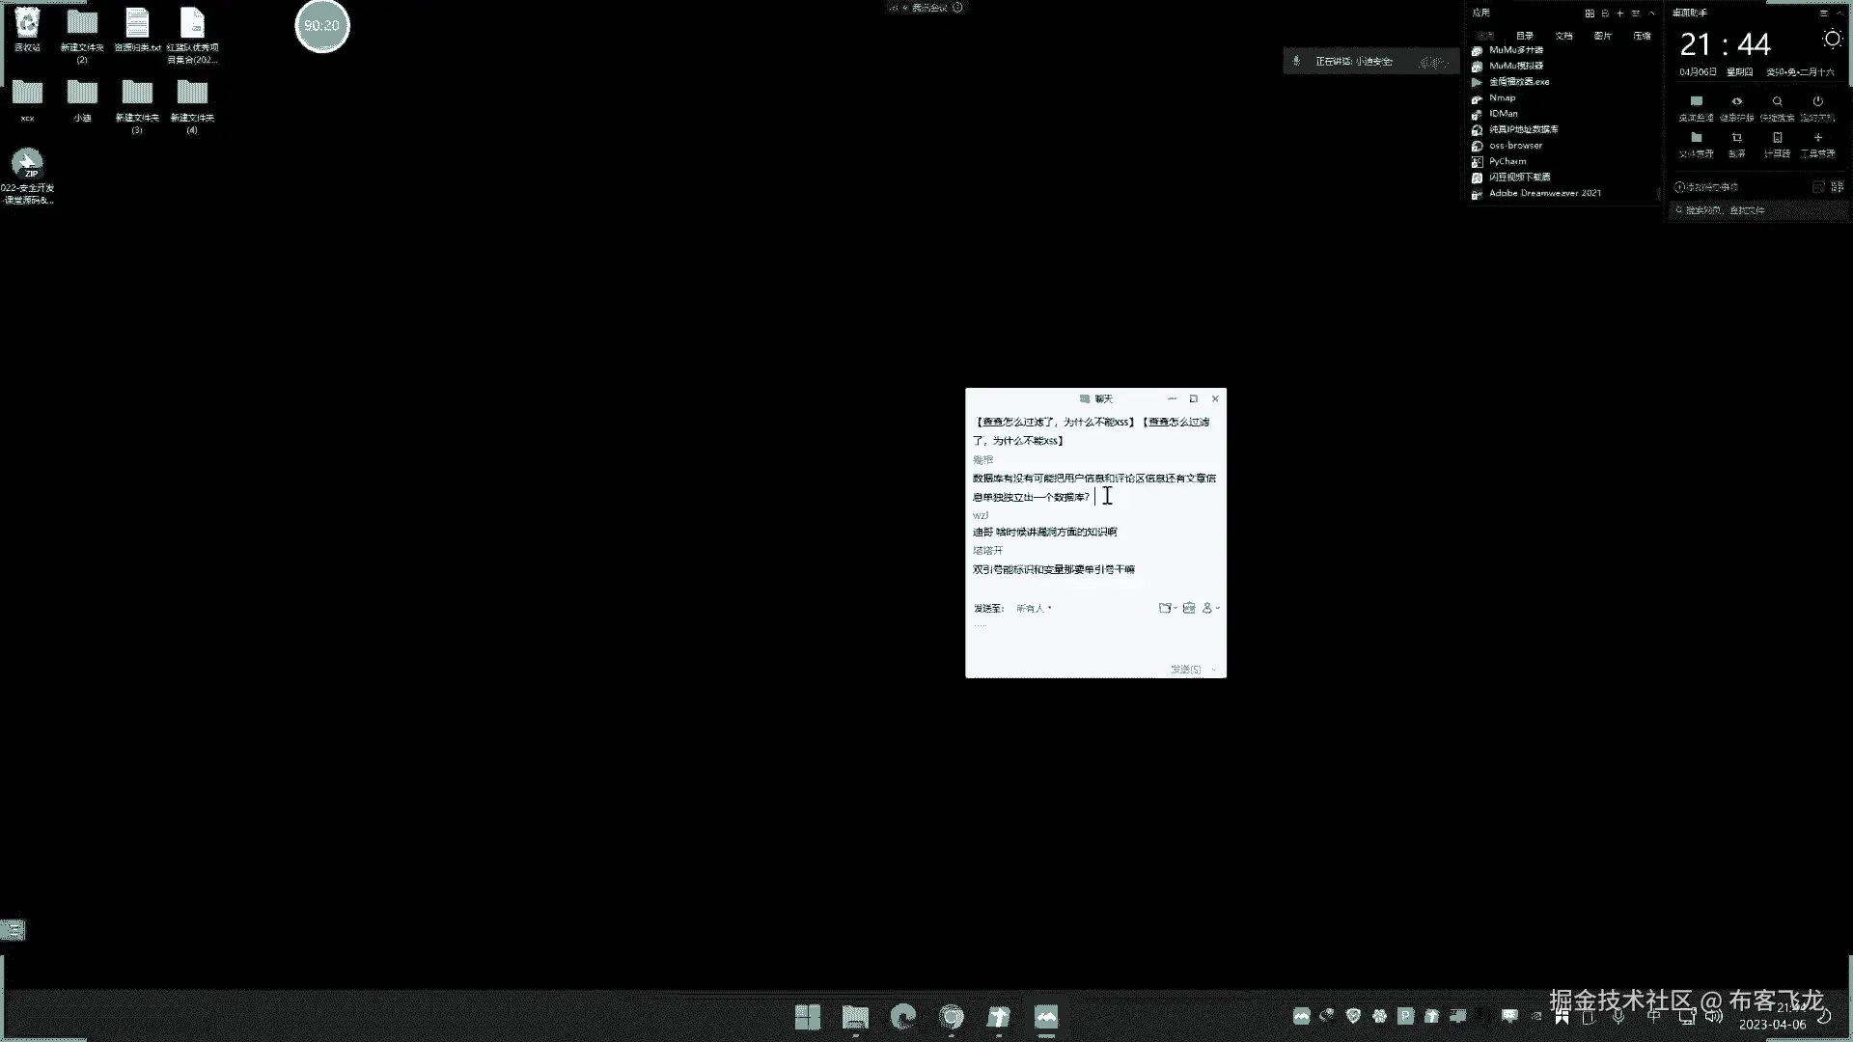The height and width of the screenshot is (1042, 1853).
Task: Switch to the 目录 tab
Action: point(1525,36)
